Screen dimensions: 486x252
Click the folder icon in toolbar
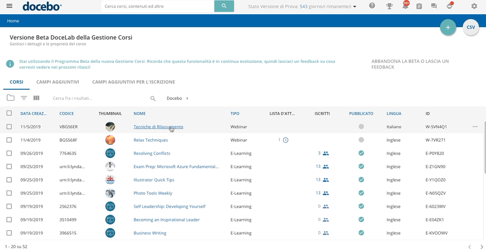point(11,98)
